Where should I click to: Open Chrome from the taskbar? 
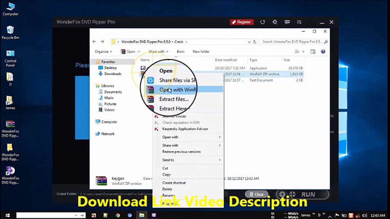(118, 215)
